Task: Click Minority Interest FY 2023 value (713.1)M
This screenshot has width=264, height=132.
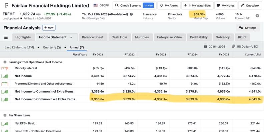Action: 161,68
